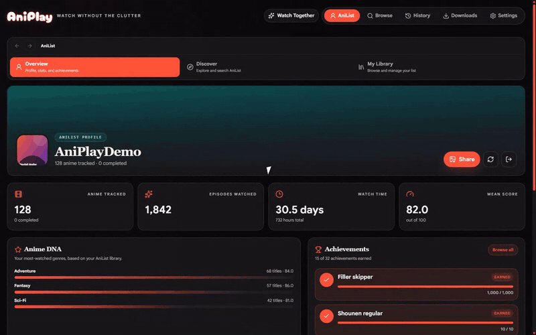Click the Shounen regular achievement title
536x335 pixels.
click(360, 314)
